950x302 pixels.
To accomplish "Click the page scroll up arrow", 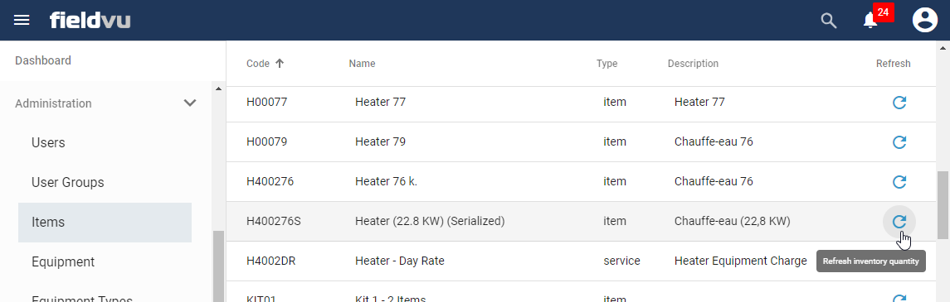I will (943, 47).
